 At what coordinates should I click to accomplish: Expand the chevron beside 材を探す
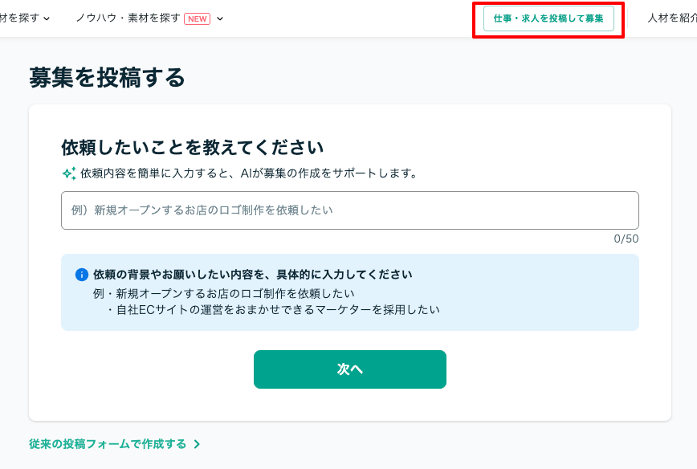click(47, 18)
